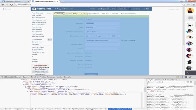Open the Карьера profile tab
This screenshot has width=196, height=110.
point(105,14)
